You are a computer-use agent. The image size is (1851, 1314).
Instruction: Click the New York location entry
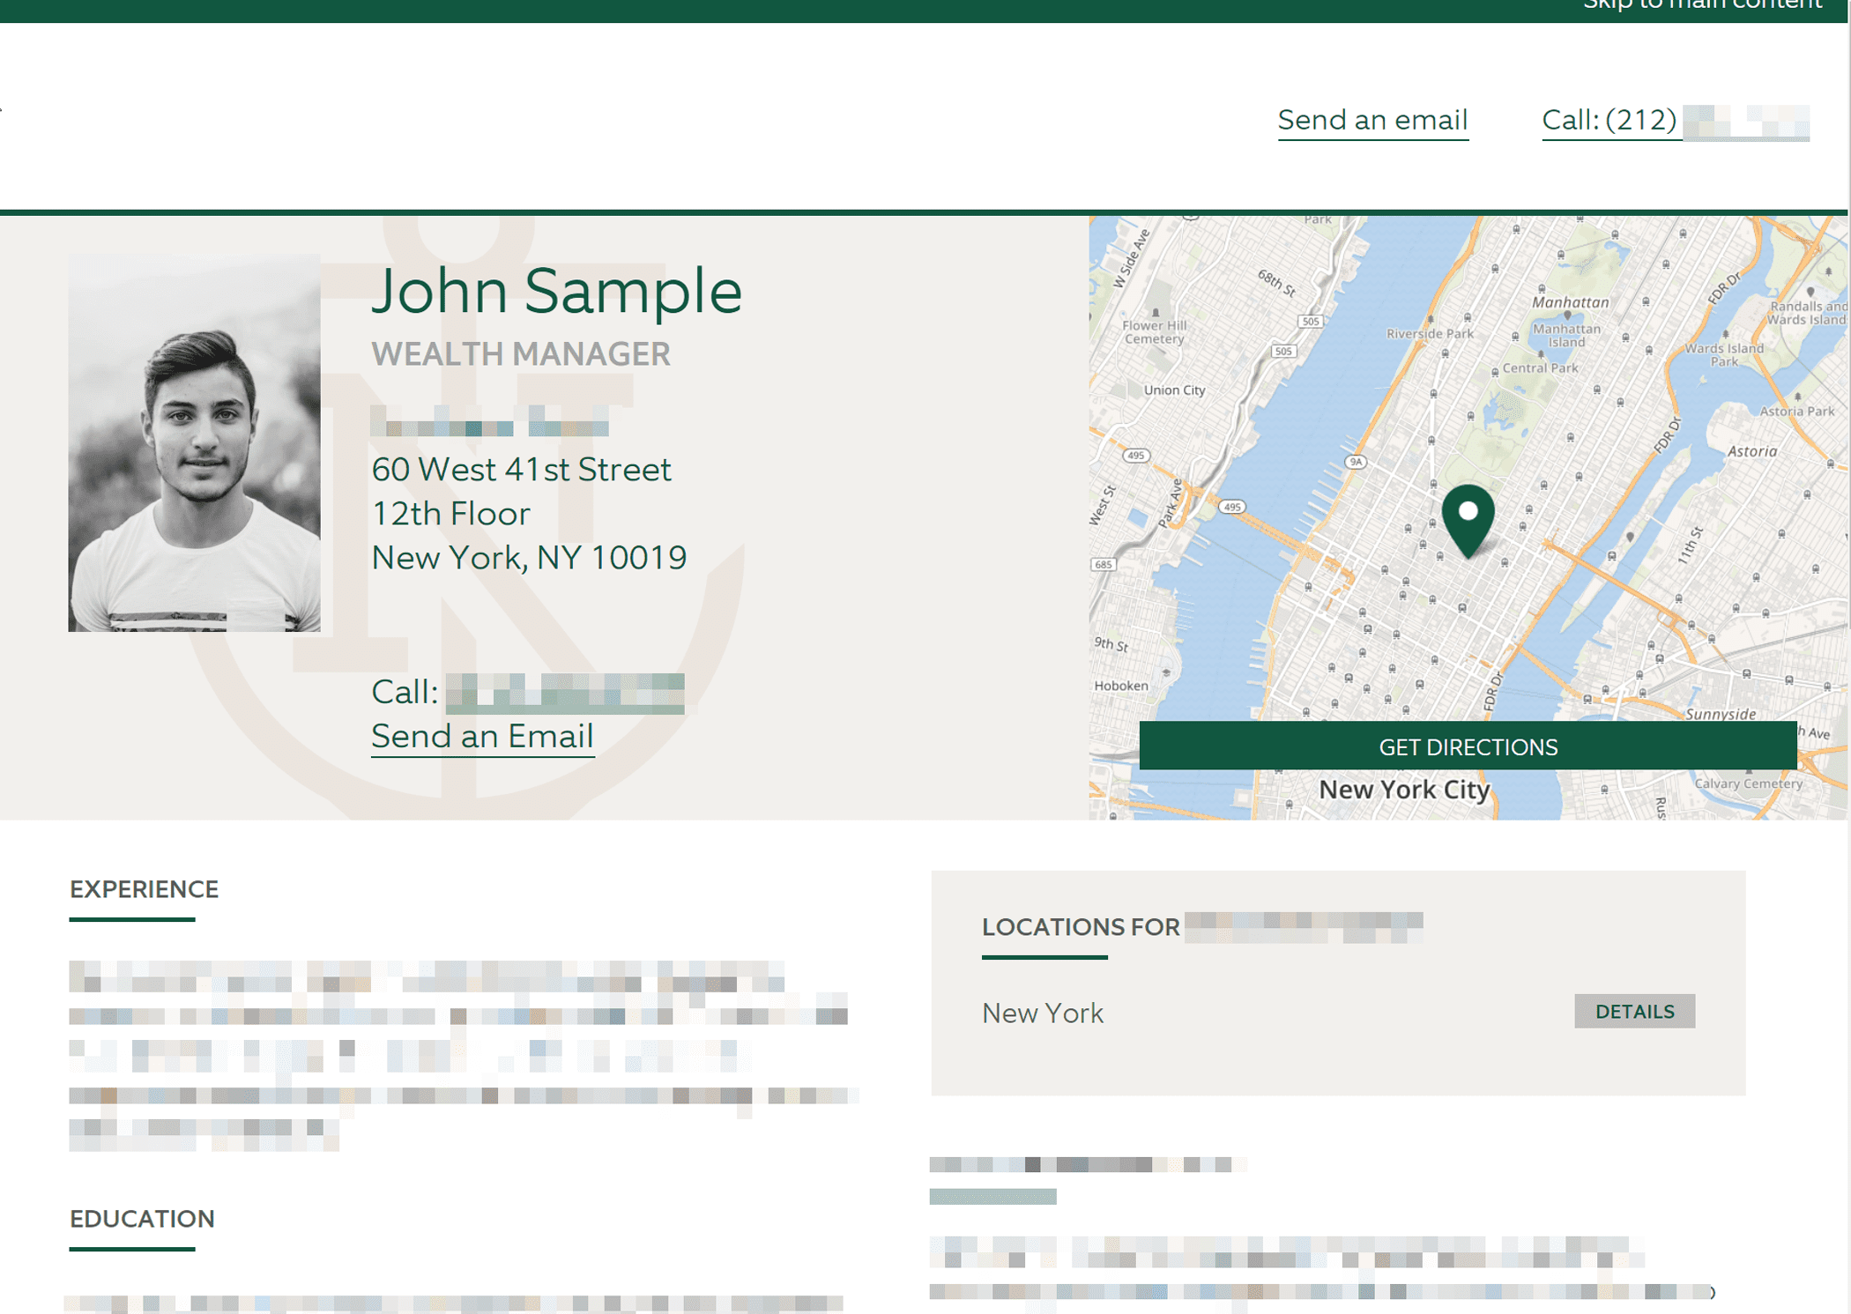click(x=1043, y=1013)
